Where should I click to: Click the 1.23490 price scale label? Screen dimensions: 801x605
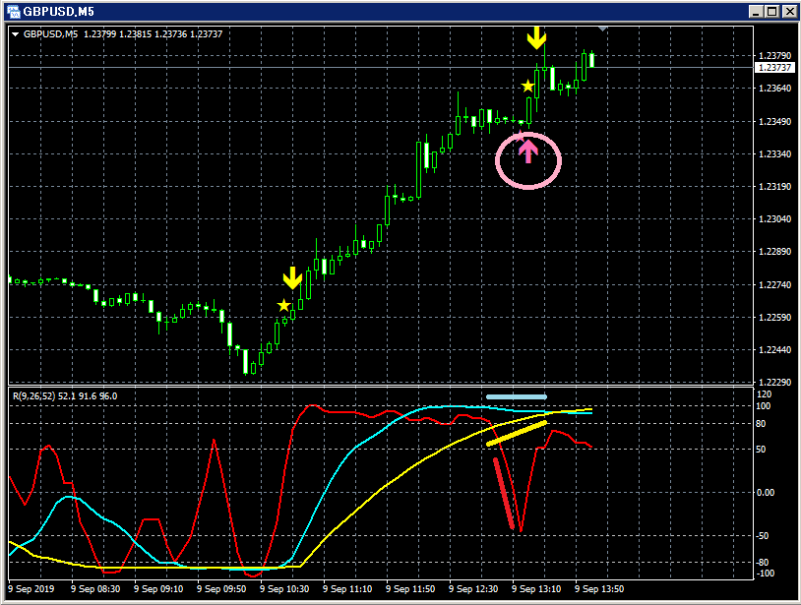775,122
